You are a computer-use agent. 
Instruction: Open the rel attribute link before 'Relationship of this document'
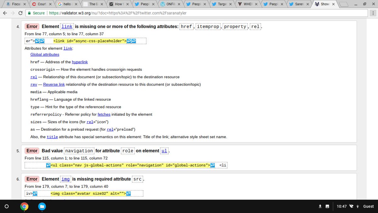[x=34, y=77]
